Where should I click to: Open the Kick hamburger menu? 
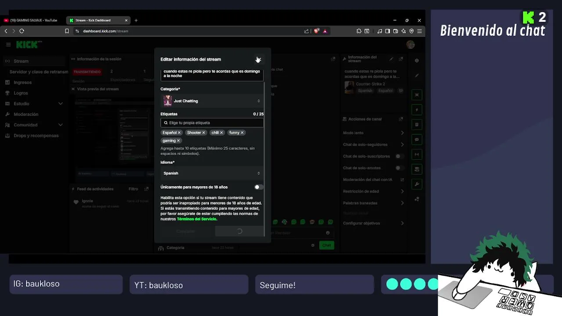click(8, 44)
